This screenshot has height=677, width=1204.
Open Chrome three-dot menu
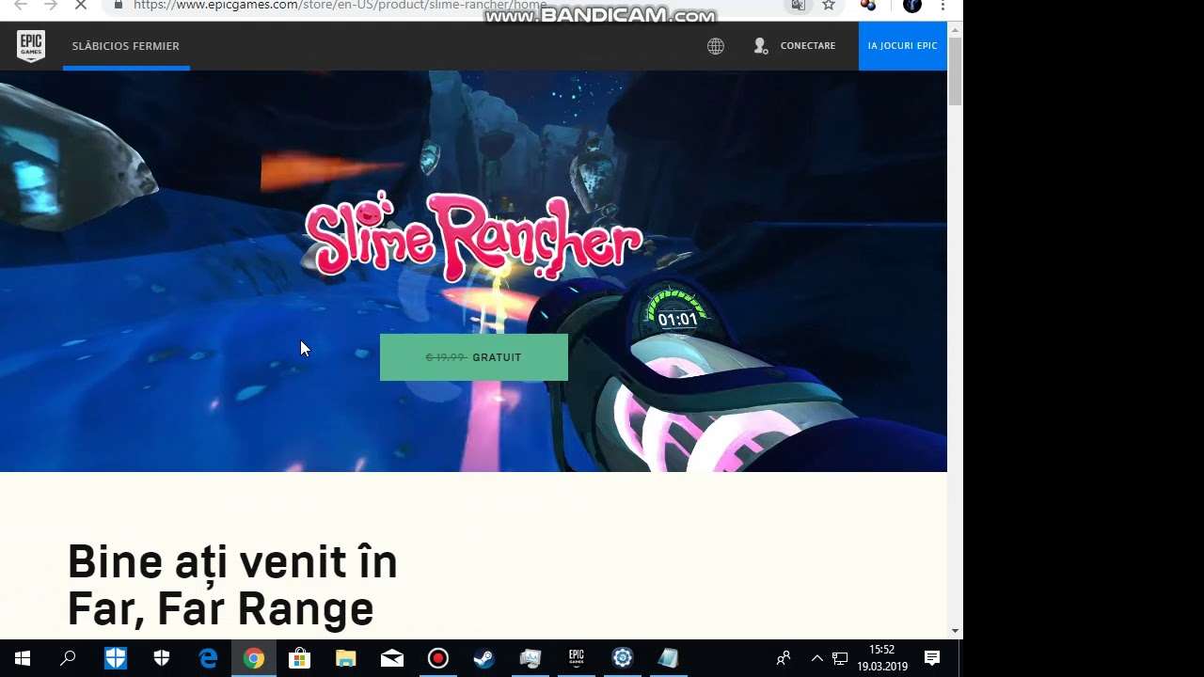(943, 5)
